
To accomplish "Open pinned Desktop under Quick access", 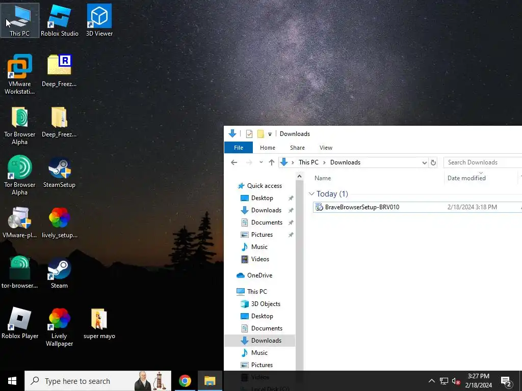I will coord(262,198).
